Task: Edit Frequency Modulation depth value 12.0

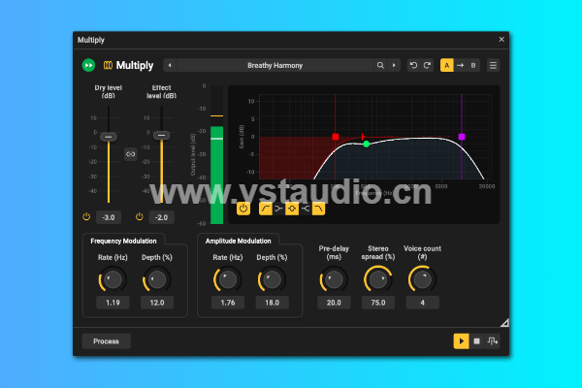Action: [x=157, y=303]
